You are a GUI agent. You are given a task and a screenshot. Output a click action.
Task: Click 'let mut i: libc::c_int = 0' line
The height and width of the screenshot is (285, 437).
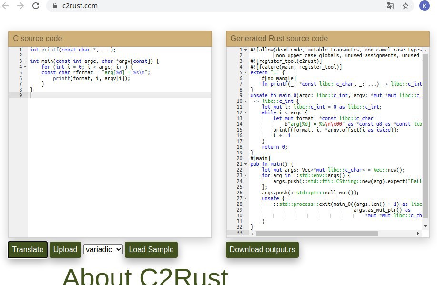click(x=322, y=107)
